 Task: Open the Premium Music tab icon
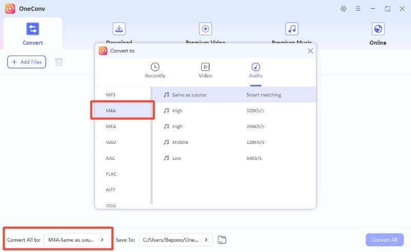pos(291,29)
